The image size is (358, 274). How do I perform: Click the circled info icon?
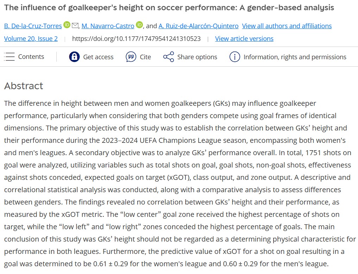[x=235, y=57]
